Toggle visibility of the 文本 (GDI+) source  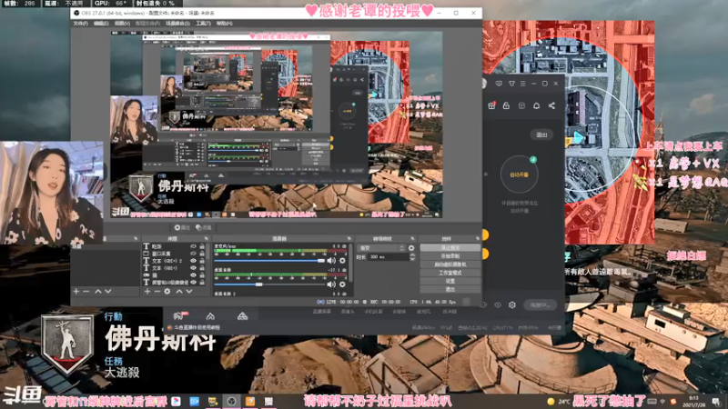point(193,267)
